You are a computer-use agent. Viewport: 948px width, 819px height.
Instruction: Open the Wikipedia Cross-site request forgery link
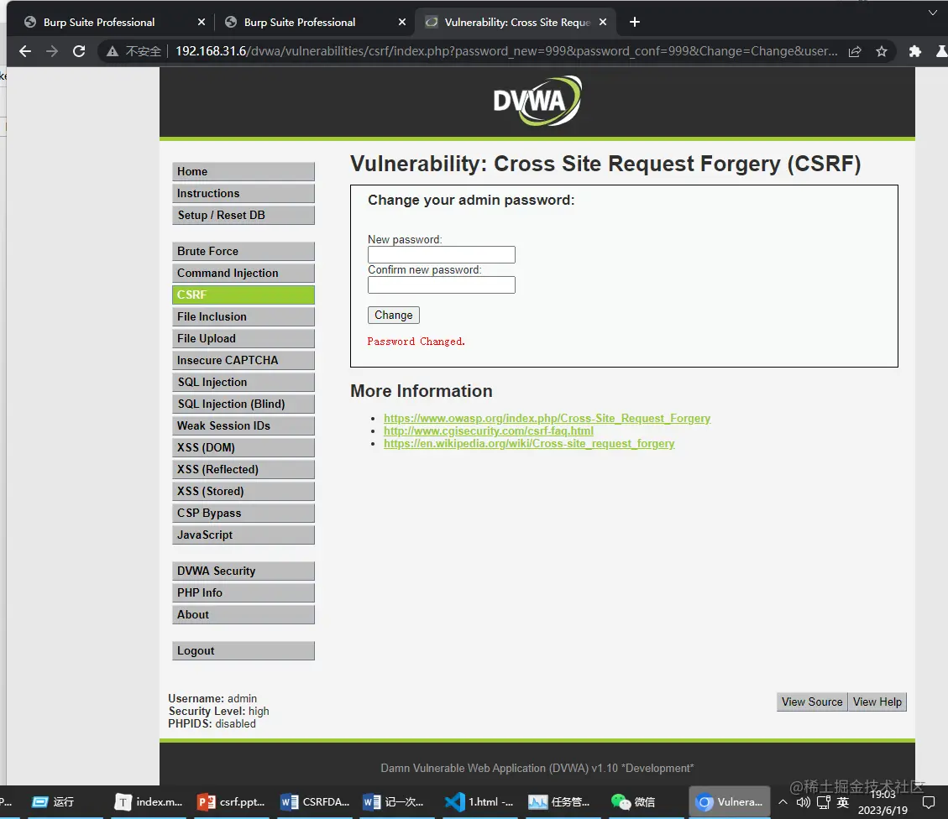529,444
